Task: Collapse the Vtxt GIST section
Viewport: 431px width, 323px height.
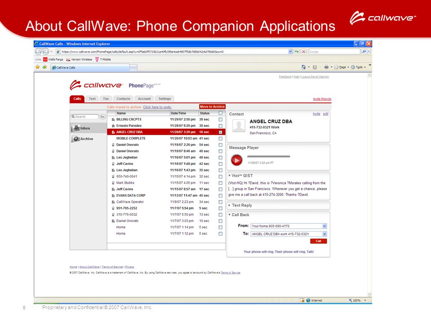Action: (x=229, y=175)
